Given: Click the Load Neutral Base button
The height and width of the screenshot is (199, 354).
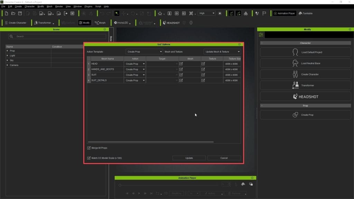Looking at the screenshot, I should 305,63.
